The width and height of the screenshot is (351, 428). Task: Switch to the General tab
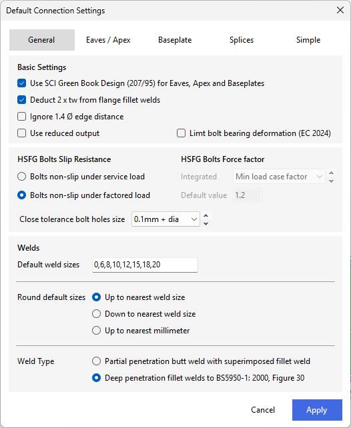click(x=42, y=40)
